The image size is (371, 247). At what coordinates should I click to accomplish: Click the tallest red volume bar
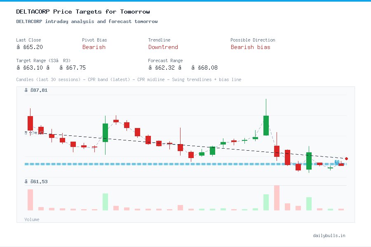coord(277,198)
